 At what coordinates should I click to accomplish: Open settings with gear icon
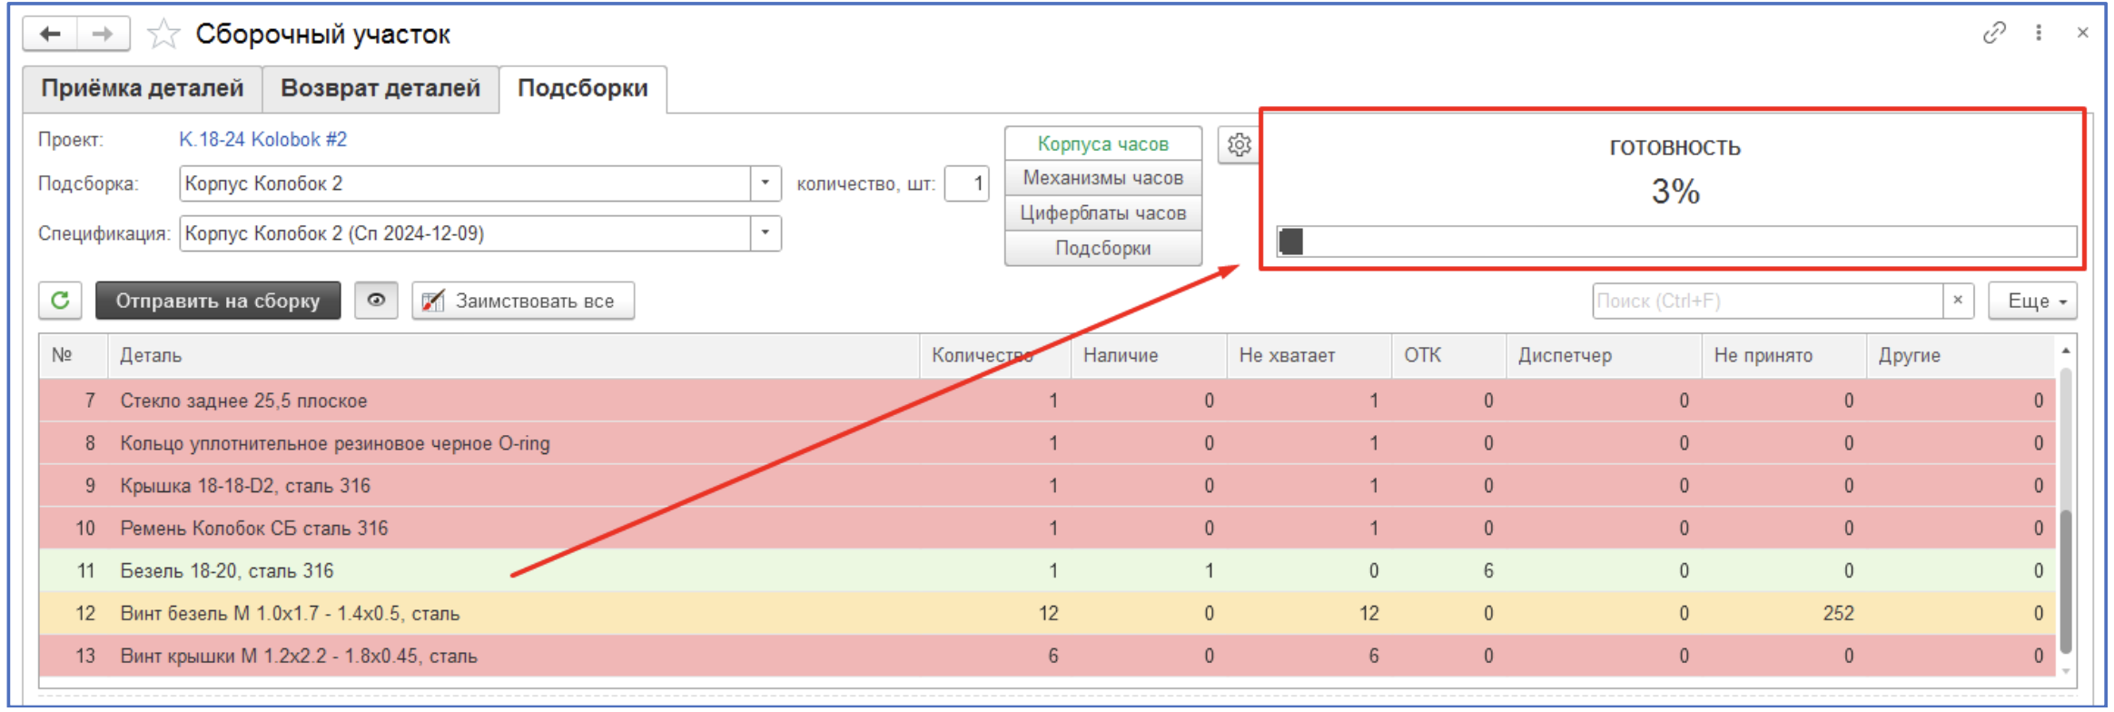coord(1239,144)
